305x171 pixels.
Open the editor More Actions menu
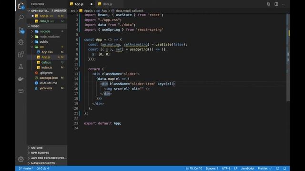284,4
